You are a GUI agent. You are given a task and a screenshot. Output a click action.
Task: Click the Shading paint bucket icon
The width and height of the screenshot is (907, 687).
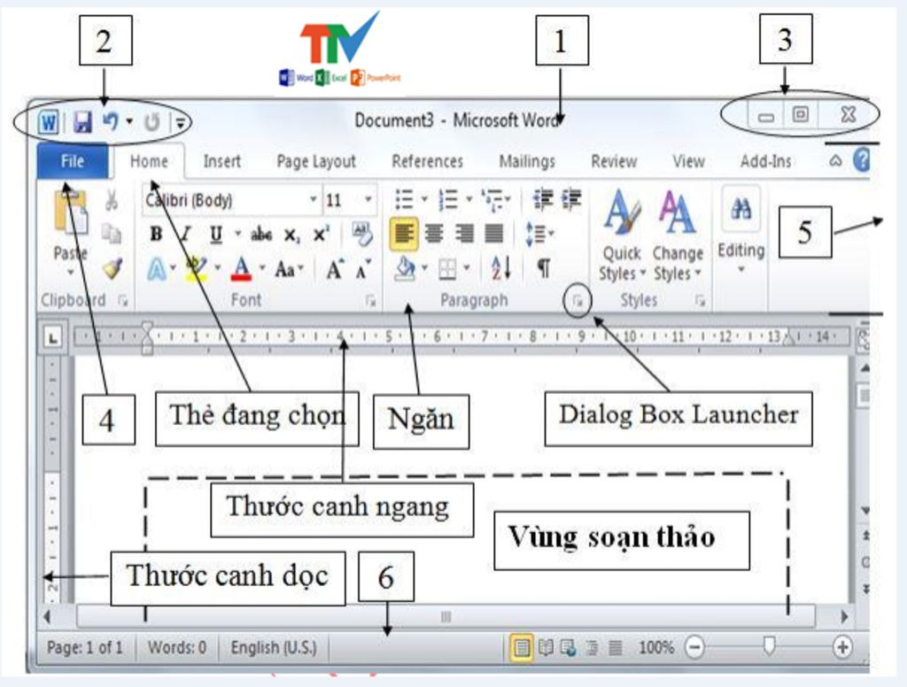point(406,268)
